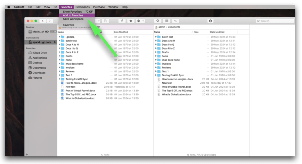
Task: Open the gear action menu
Action: tap(140, 21)
